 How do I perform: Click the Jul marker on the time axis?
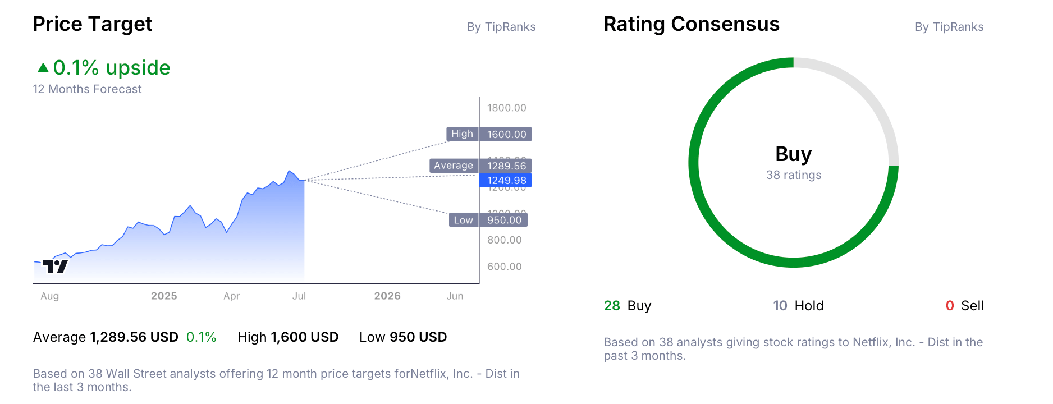299,296
